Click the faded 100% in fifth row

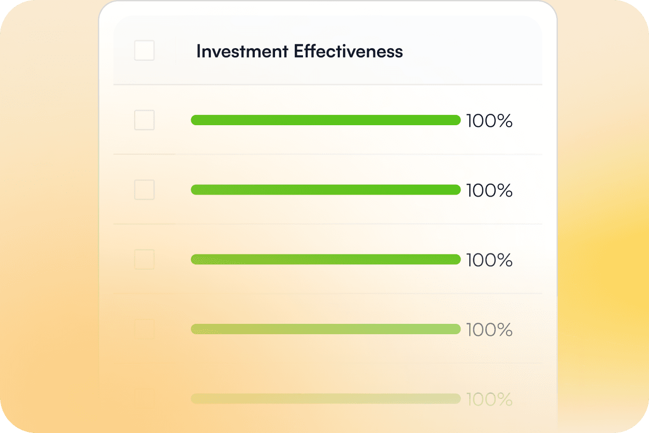point(489,399)
